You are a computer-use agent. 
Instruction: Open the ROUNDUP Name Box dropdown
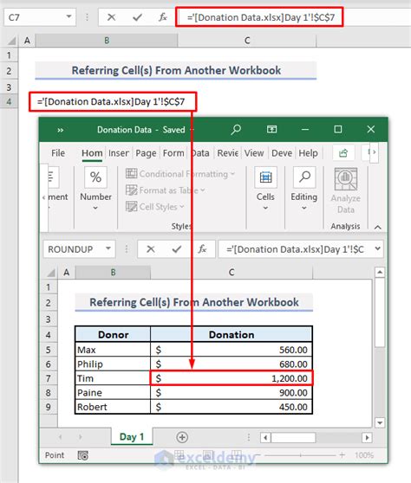[108, 248]
